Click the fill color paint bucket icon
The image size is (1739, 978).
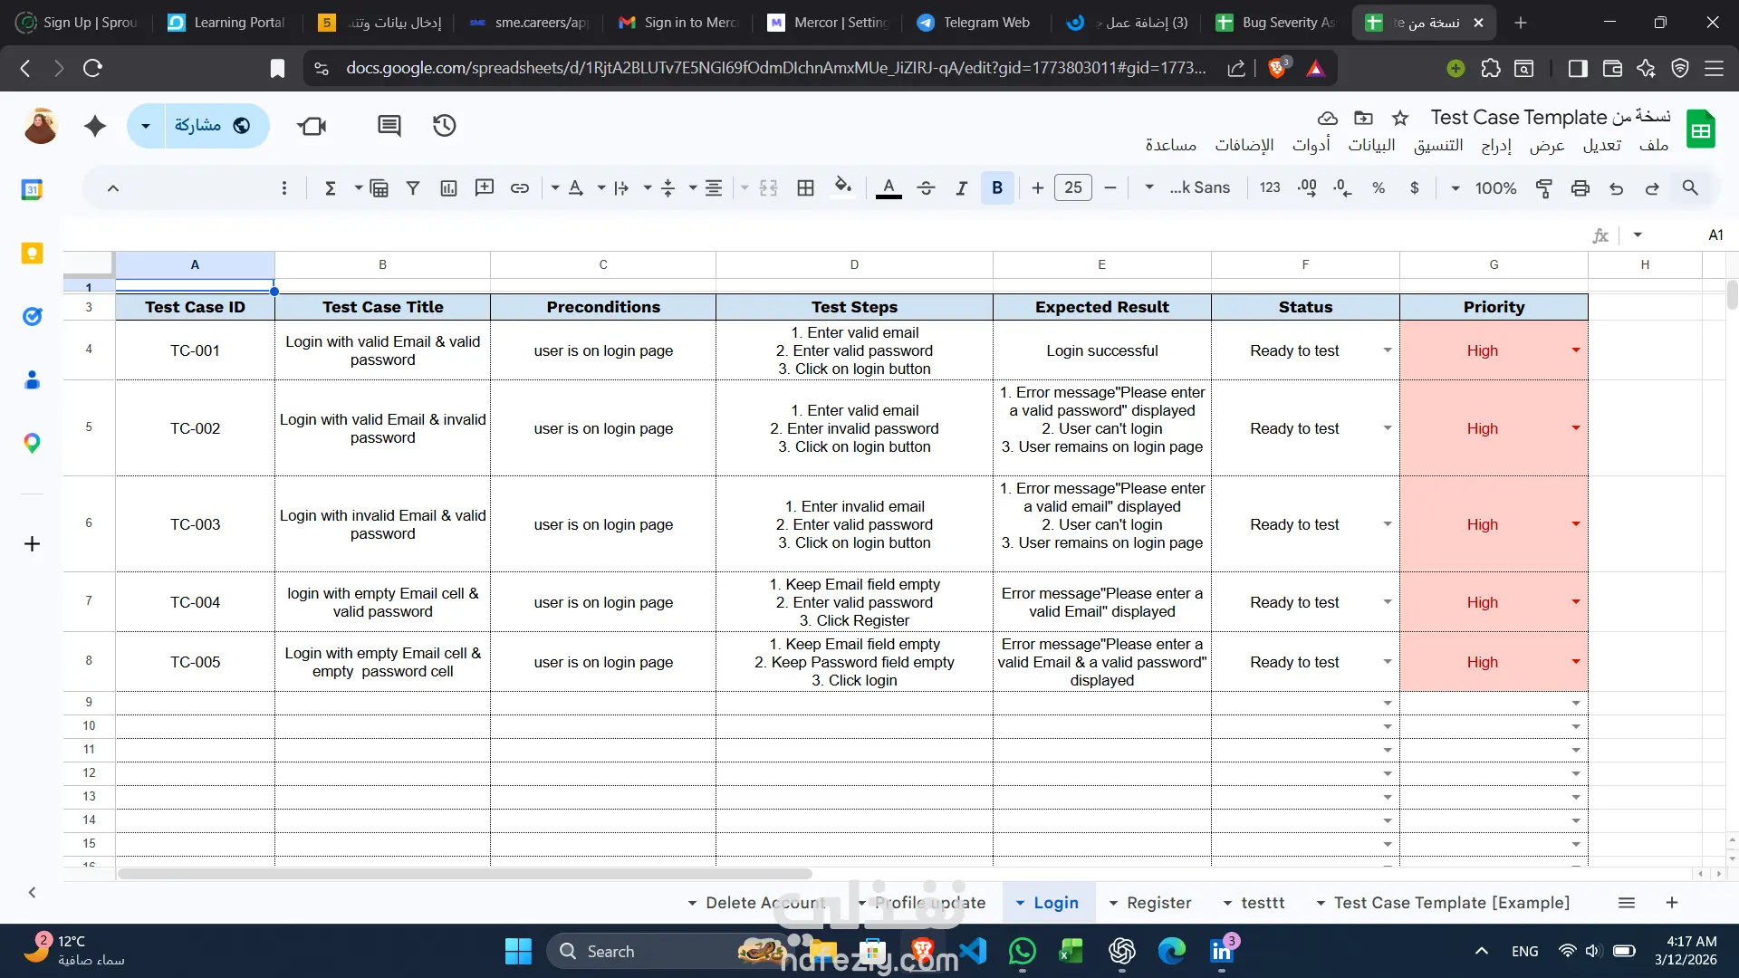(842, 187)
